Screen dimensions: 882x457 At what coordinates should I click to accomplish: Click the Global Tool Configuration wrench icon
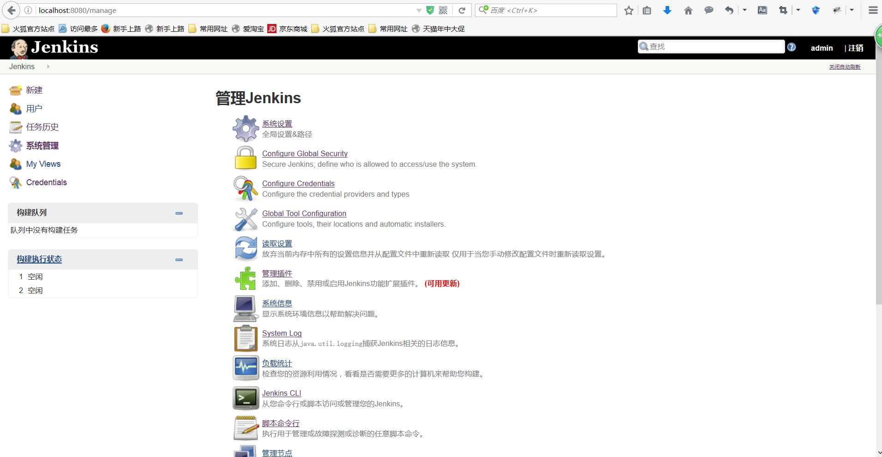[x=246, y=219]
